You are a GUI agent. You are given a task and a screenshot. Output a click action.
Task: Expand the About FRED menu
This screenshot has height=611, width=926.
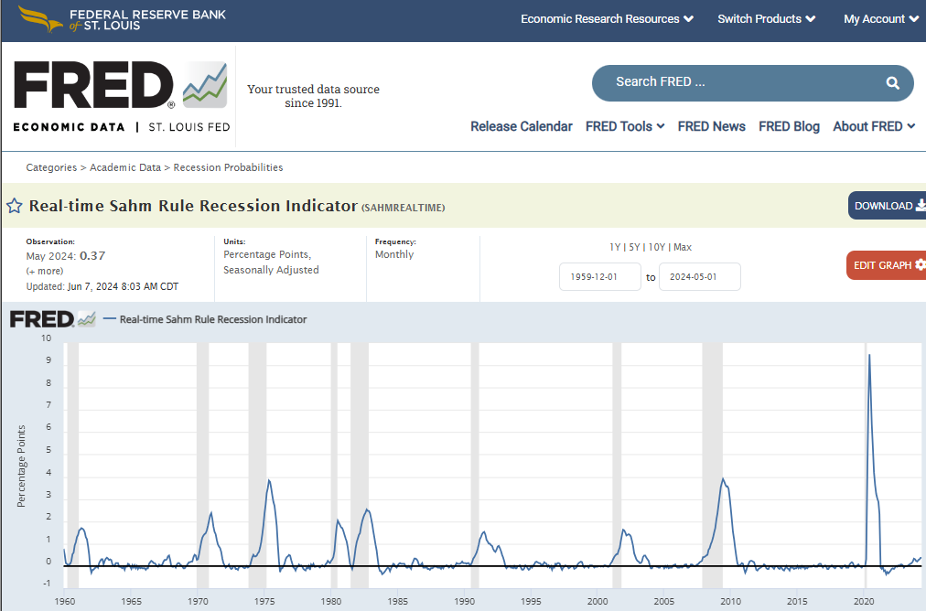tap(874, 126)
